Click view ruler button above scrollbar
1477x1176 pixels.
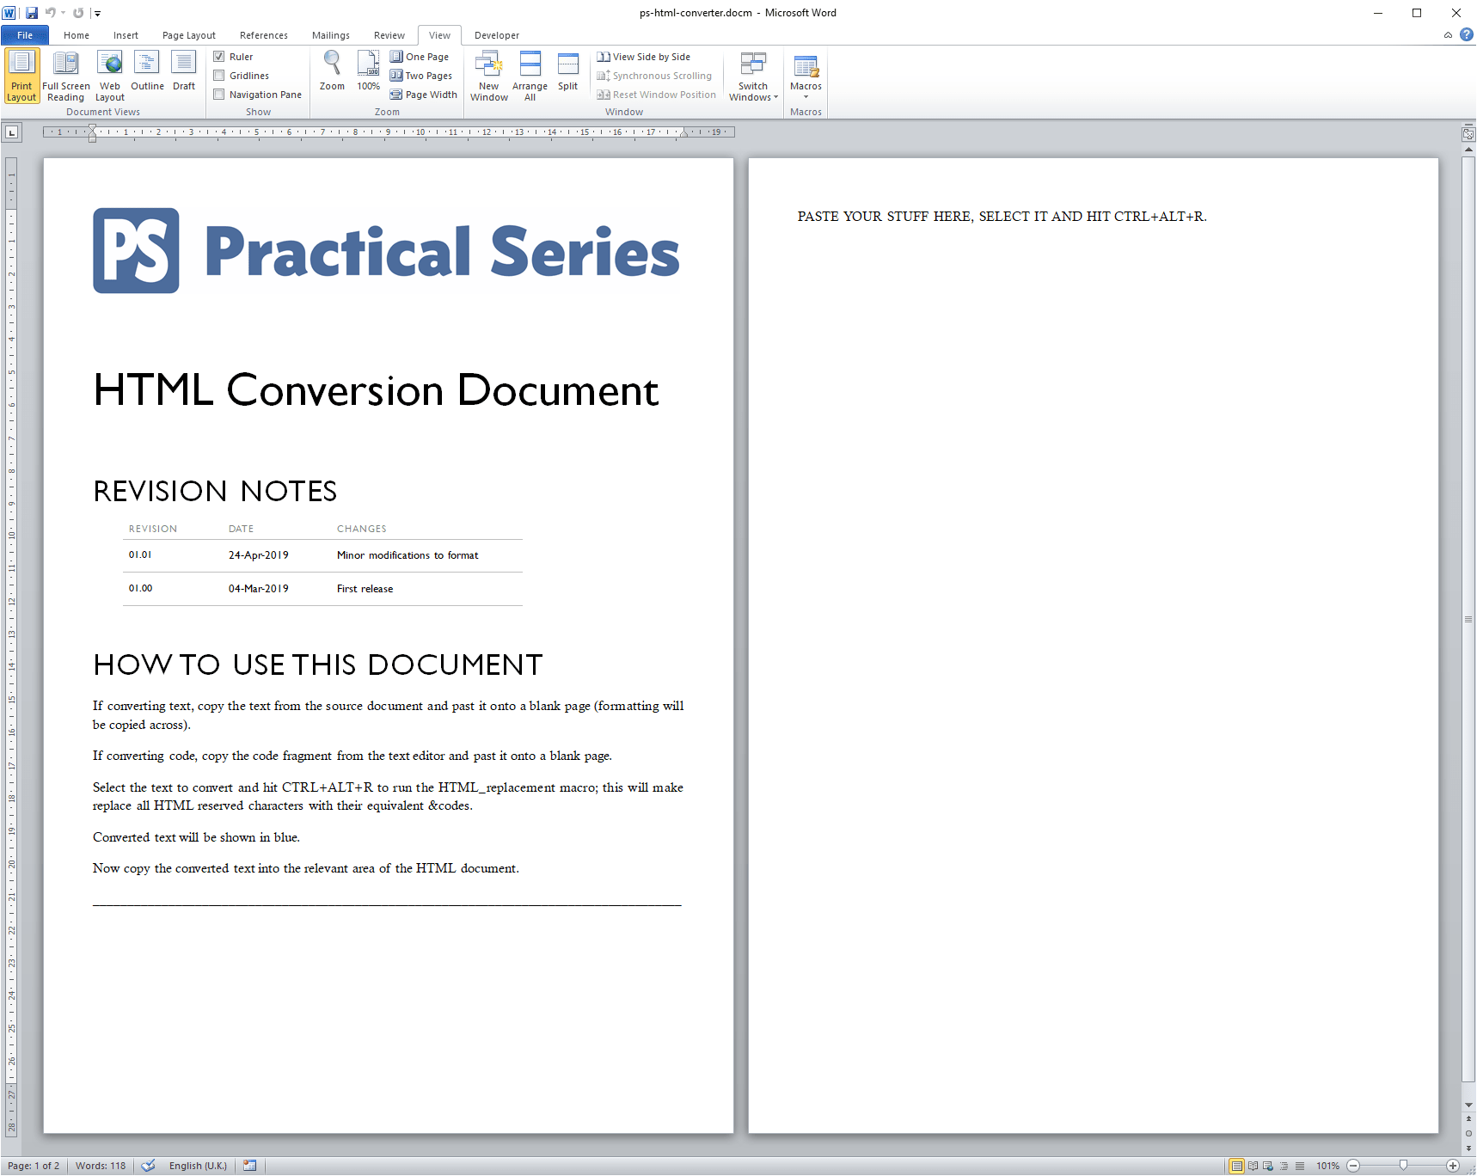[x=1468, y=133]
